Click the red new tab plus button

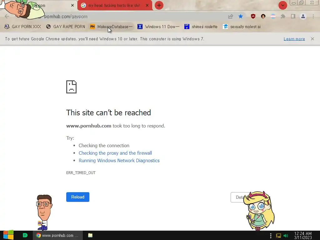[159, 5]
